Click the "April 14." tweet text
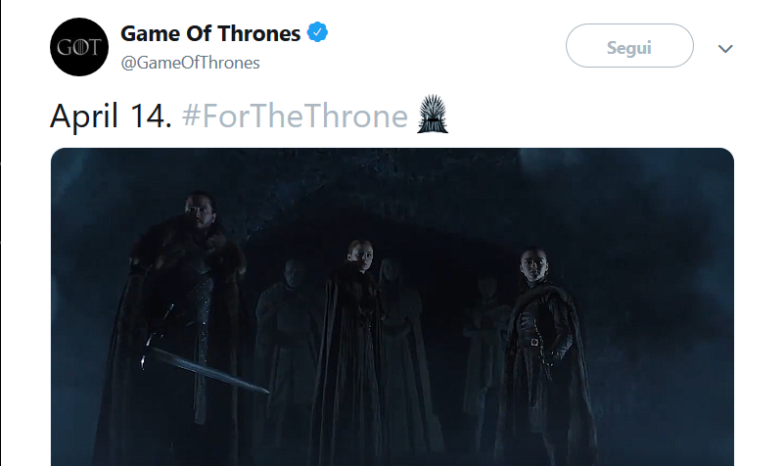783x466 pixels. tap(111, 116)
